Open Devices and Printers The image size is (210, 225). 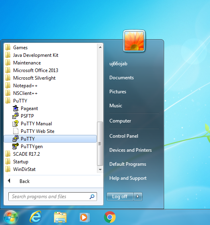pos(131,150)
